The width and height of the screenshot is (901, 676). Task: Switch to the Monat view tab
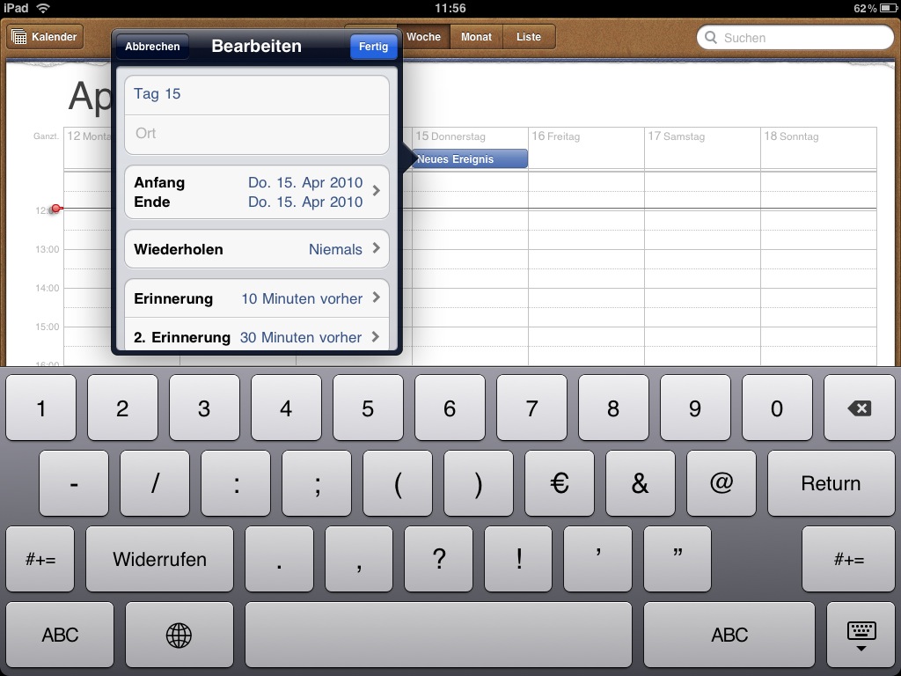pyautogui.click(x=476, y=37)
